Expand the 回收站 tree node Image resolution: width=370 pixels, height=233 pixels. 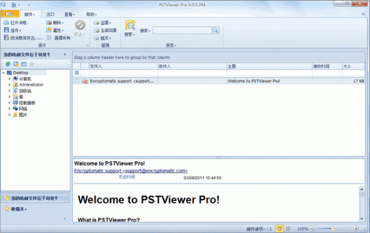click(x=9, y=91)
